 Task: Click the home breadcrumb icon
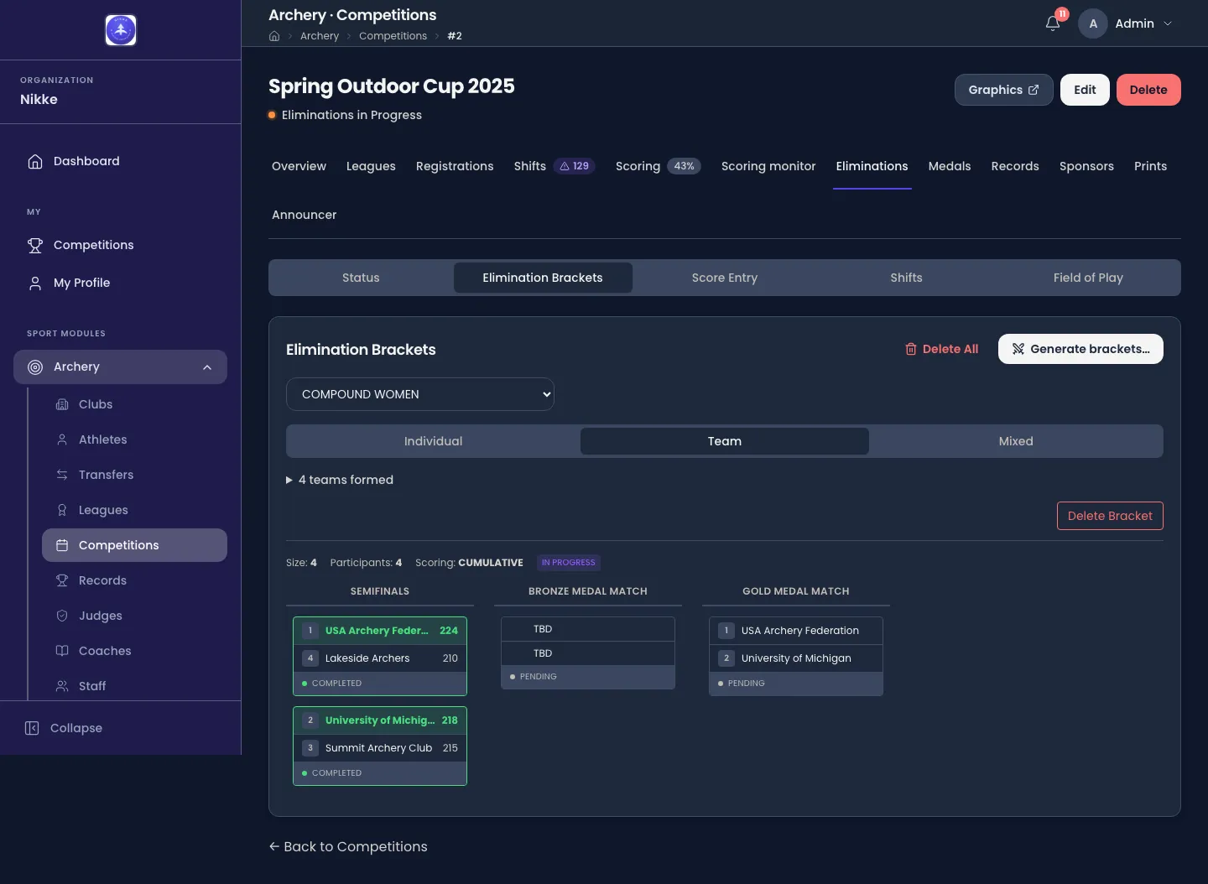point(274,36)
